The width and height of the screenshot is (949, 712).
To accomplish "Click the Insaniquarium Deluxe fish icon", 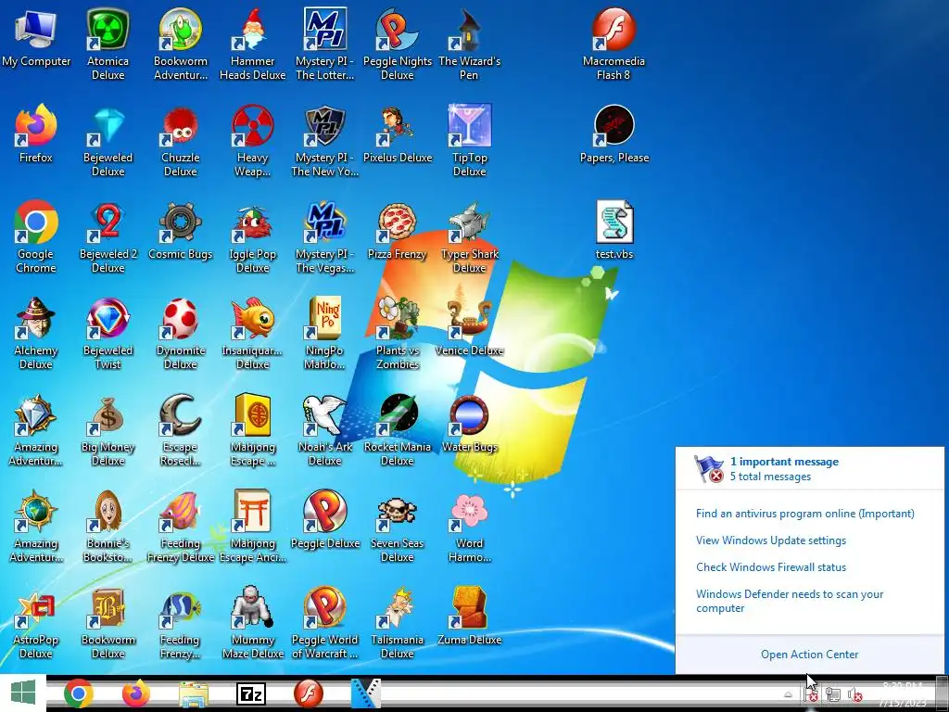I will click(253, 318).
